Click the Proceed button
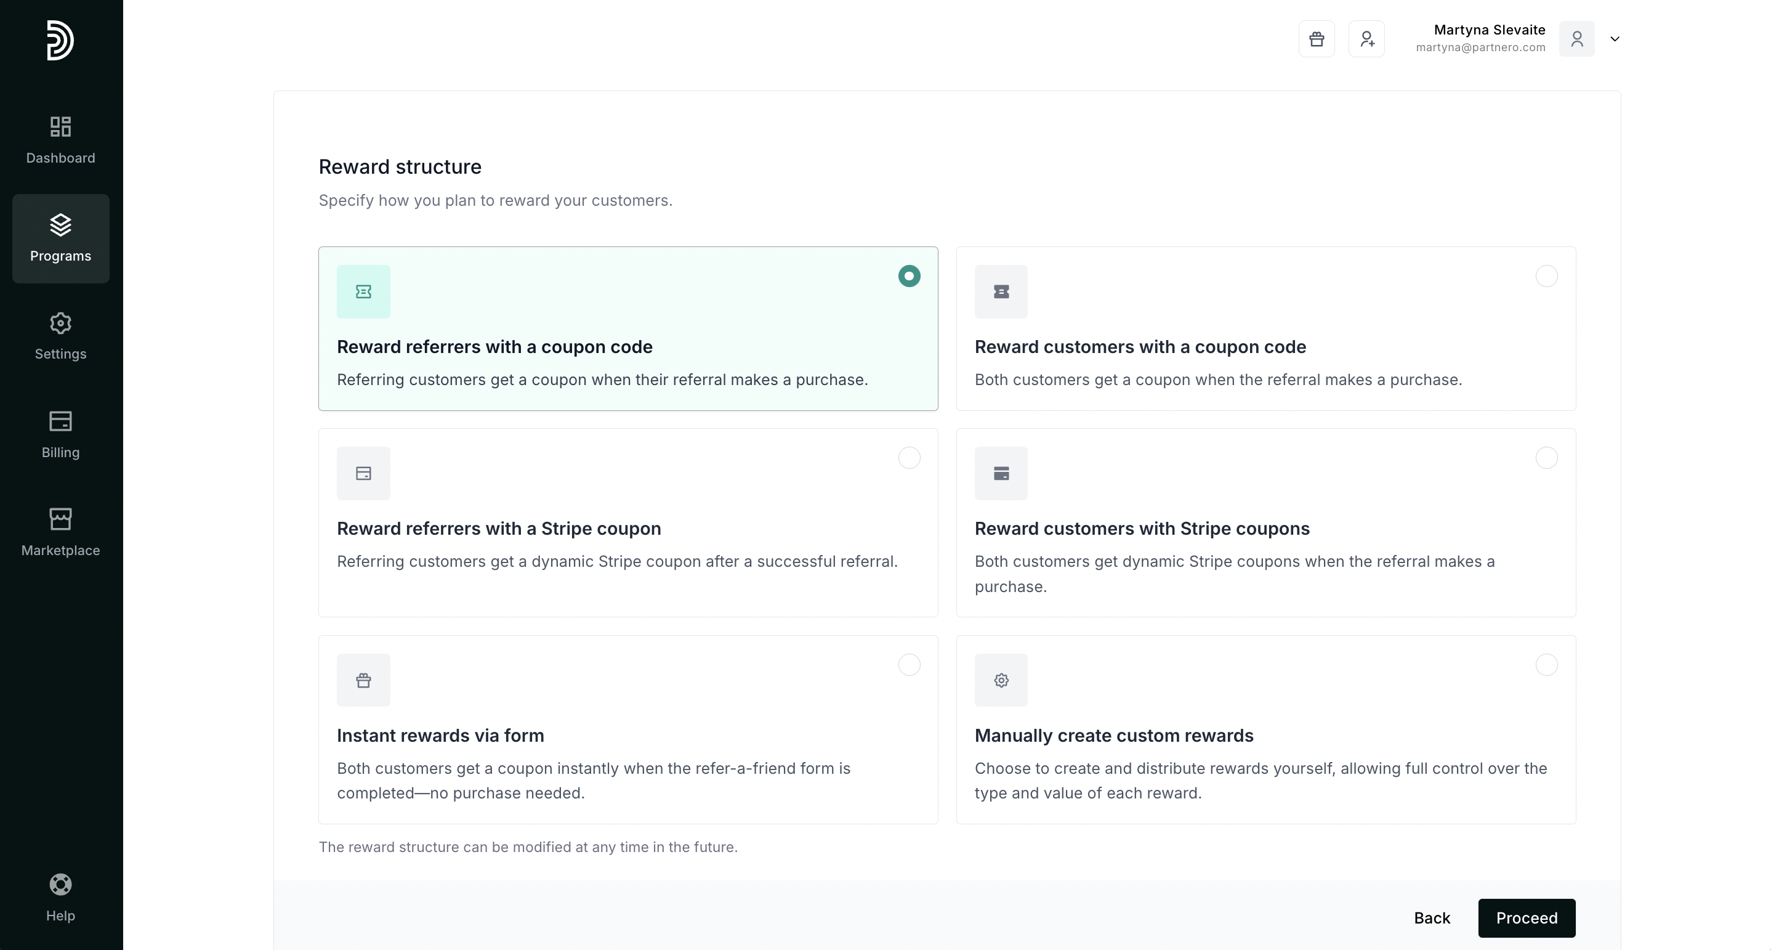1771x950 pixels. click(1525, 918)
